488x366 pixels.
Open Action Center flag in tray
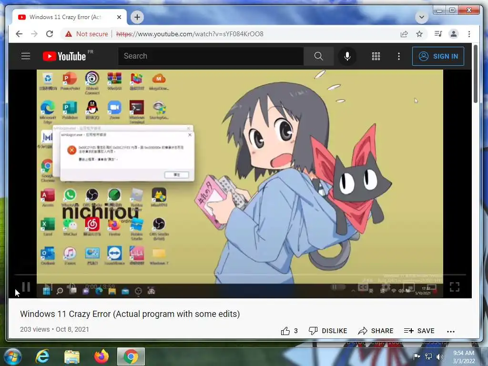coord(417,356)
